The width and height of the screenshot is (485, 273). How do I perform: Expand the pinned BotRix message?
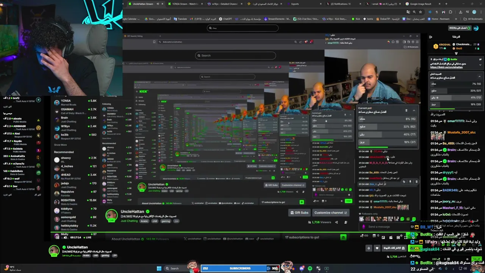tap(480, 64)
